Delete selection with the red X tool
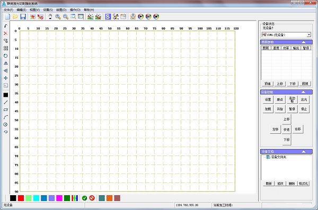Image resolution: width=318 pixels, height=210 pixels. click(6, 33)
